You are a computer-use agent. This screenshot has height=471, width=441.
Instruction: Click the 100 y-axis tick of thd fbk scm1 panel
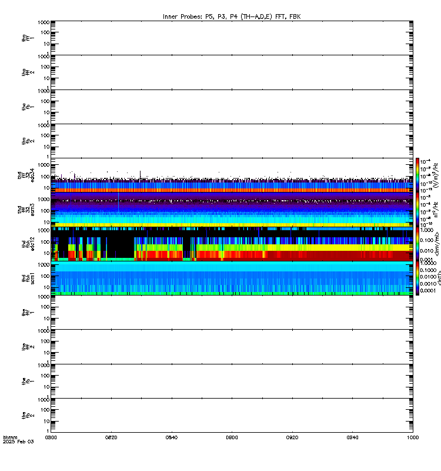tap(45, 276)
